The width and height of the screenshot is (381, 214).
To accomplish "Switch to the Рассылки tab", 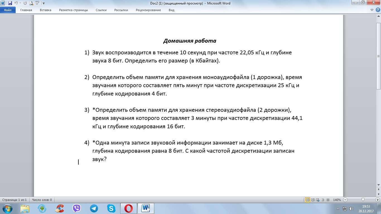I will point(121,10).
